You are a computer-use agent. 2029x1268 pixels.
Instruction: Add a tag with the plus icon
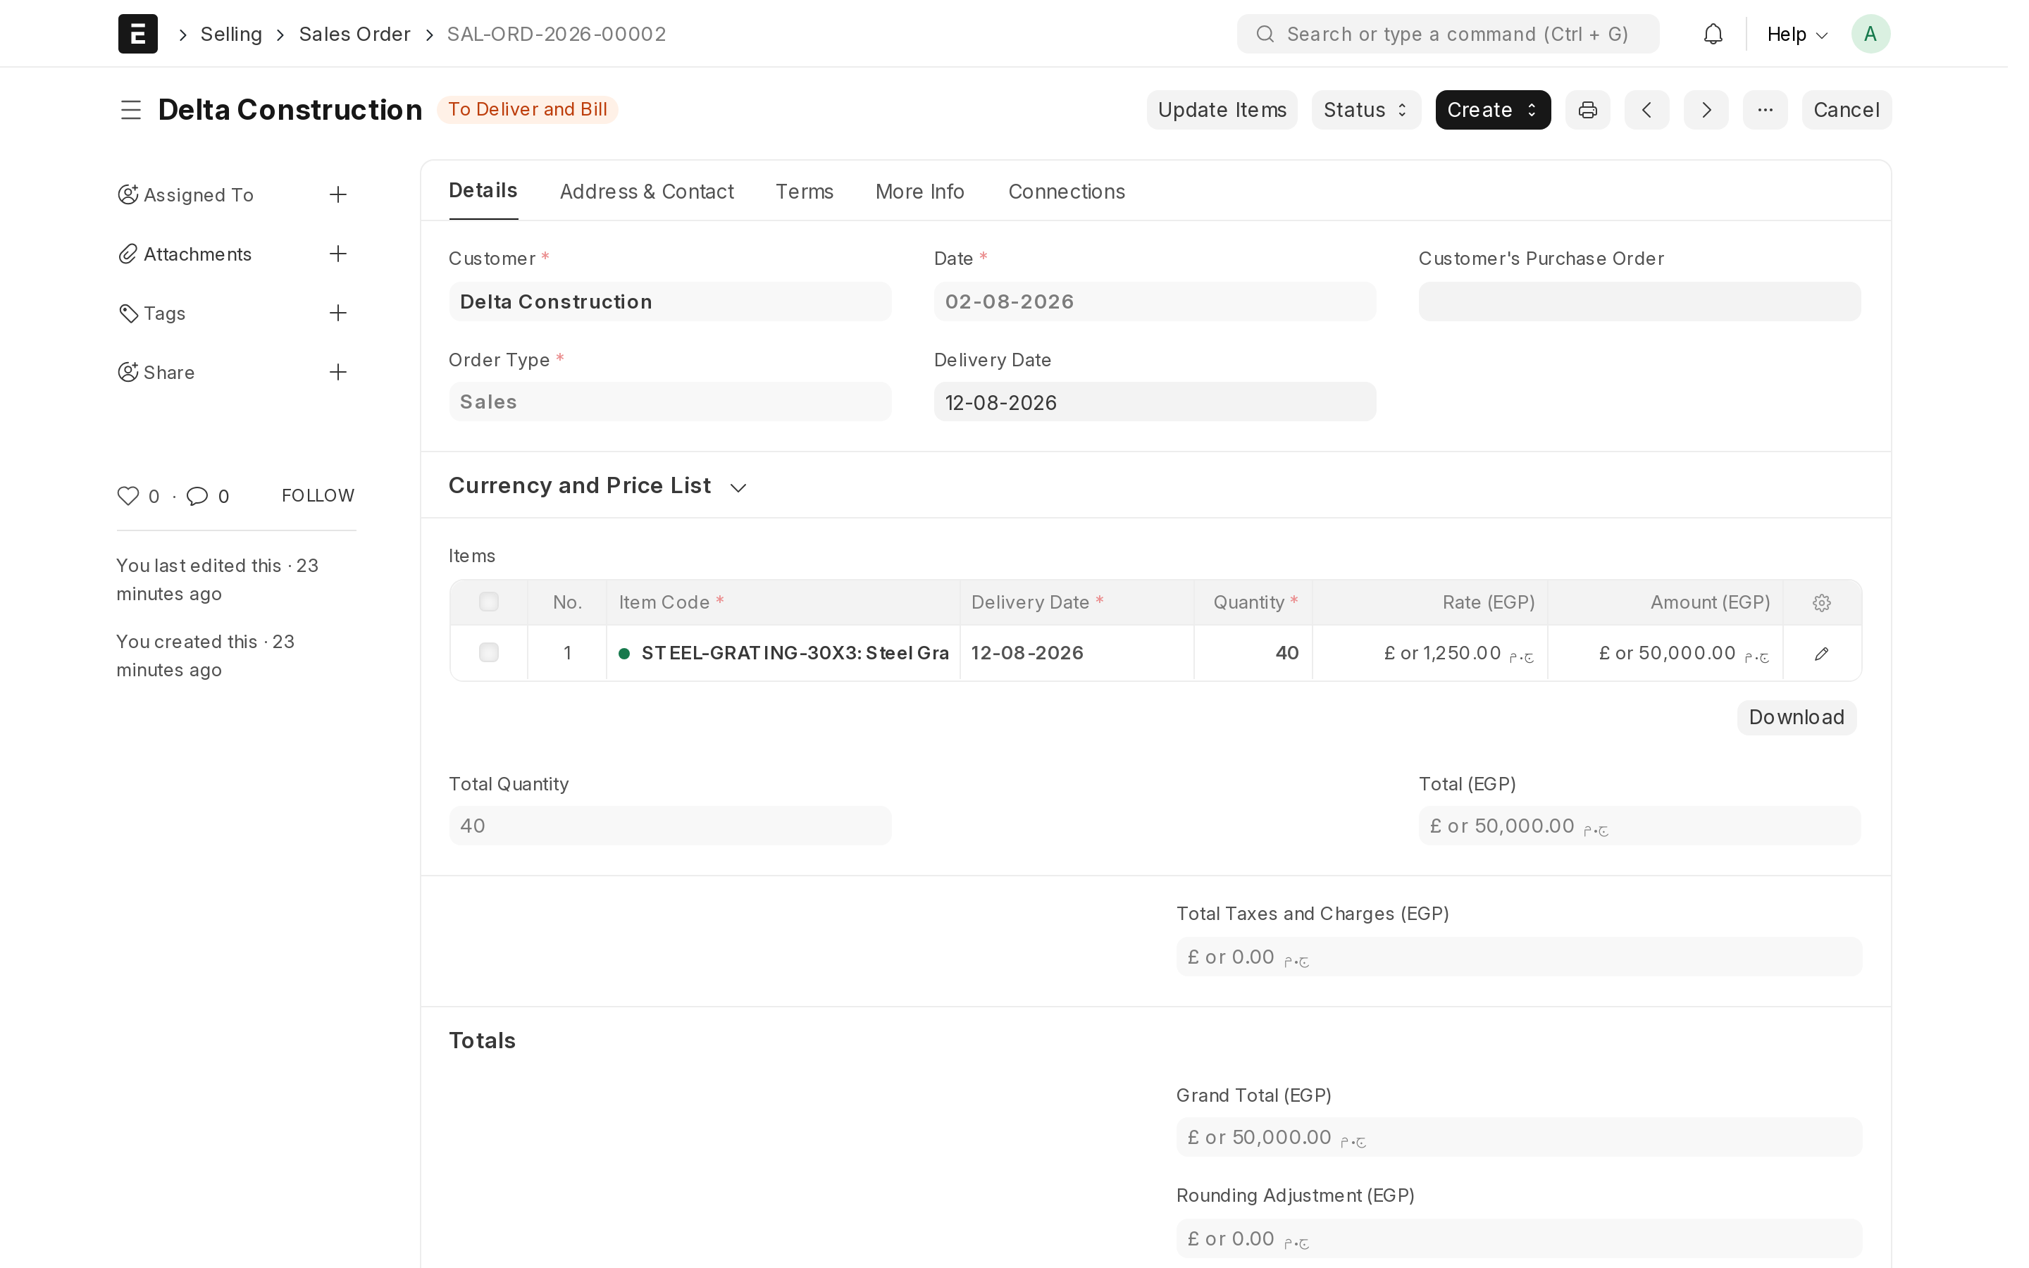tap(337, 313)
